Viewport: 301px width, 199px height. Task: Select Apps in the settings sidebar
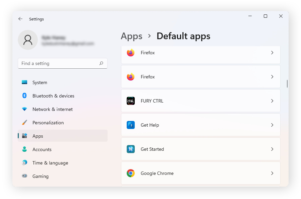(38, 136)
